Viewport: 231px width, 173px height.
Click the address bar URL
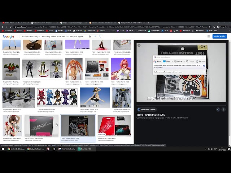[x=112, y=27]
